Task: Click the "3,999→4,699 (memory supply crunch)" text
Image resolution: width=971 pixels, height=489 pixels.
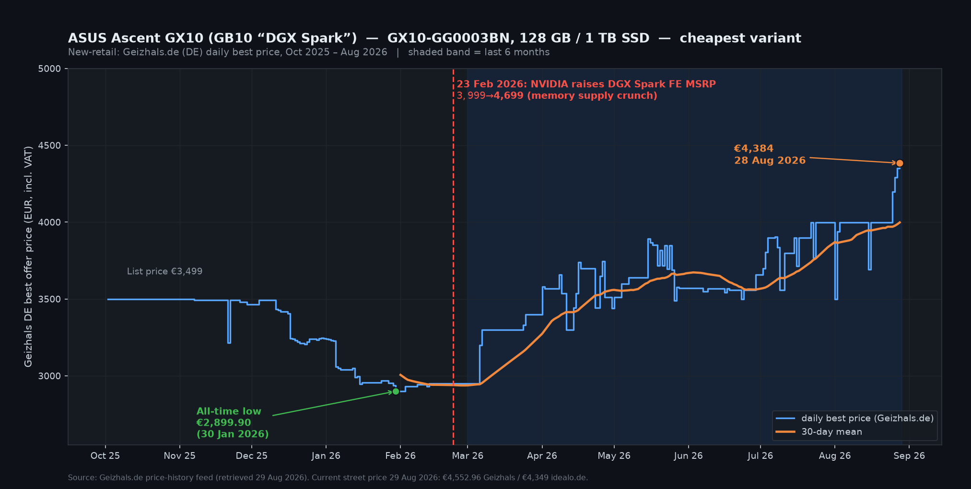Action: click(x=557, y=96)
